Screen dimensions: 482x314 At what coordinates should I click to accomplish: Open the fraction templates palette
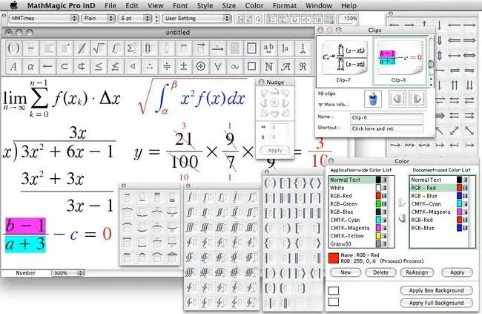[30, 48]
